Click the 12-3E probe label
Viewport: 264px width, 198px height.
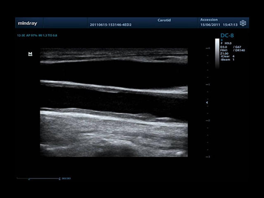pyautogui.click(x=21, y=36)
